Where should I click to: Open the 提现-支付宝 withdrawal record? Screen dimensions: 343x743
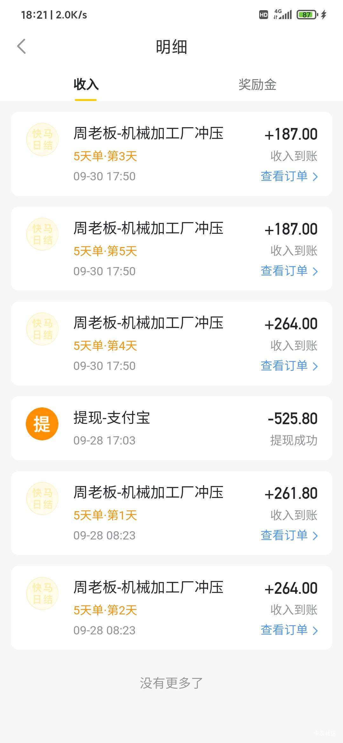(x=171, y=428)
